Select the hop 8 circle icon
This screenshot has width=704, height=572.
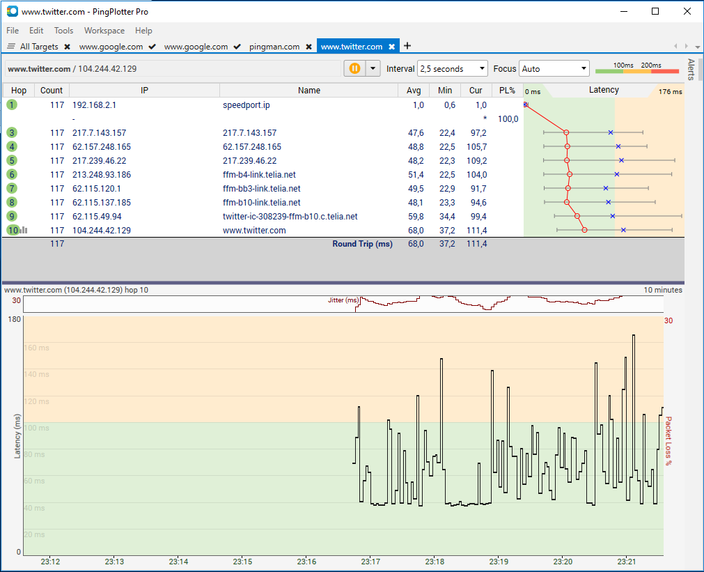[12, 202]
